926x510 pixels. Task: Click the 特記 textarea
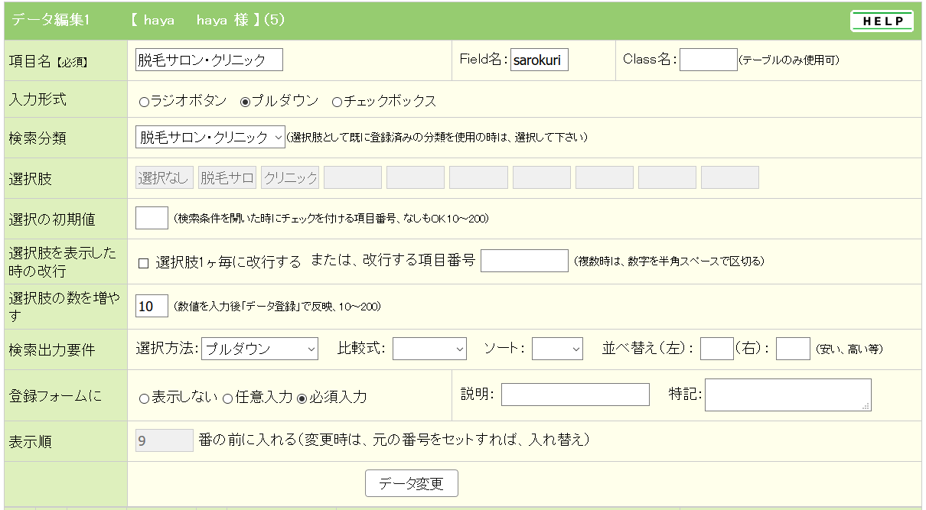click(787, 395)
